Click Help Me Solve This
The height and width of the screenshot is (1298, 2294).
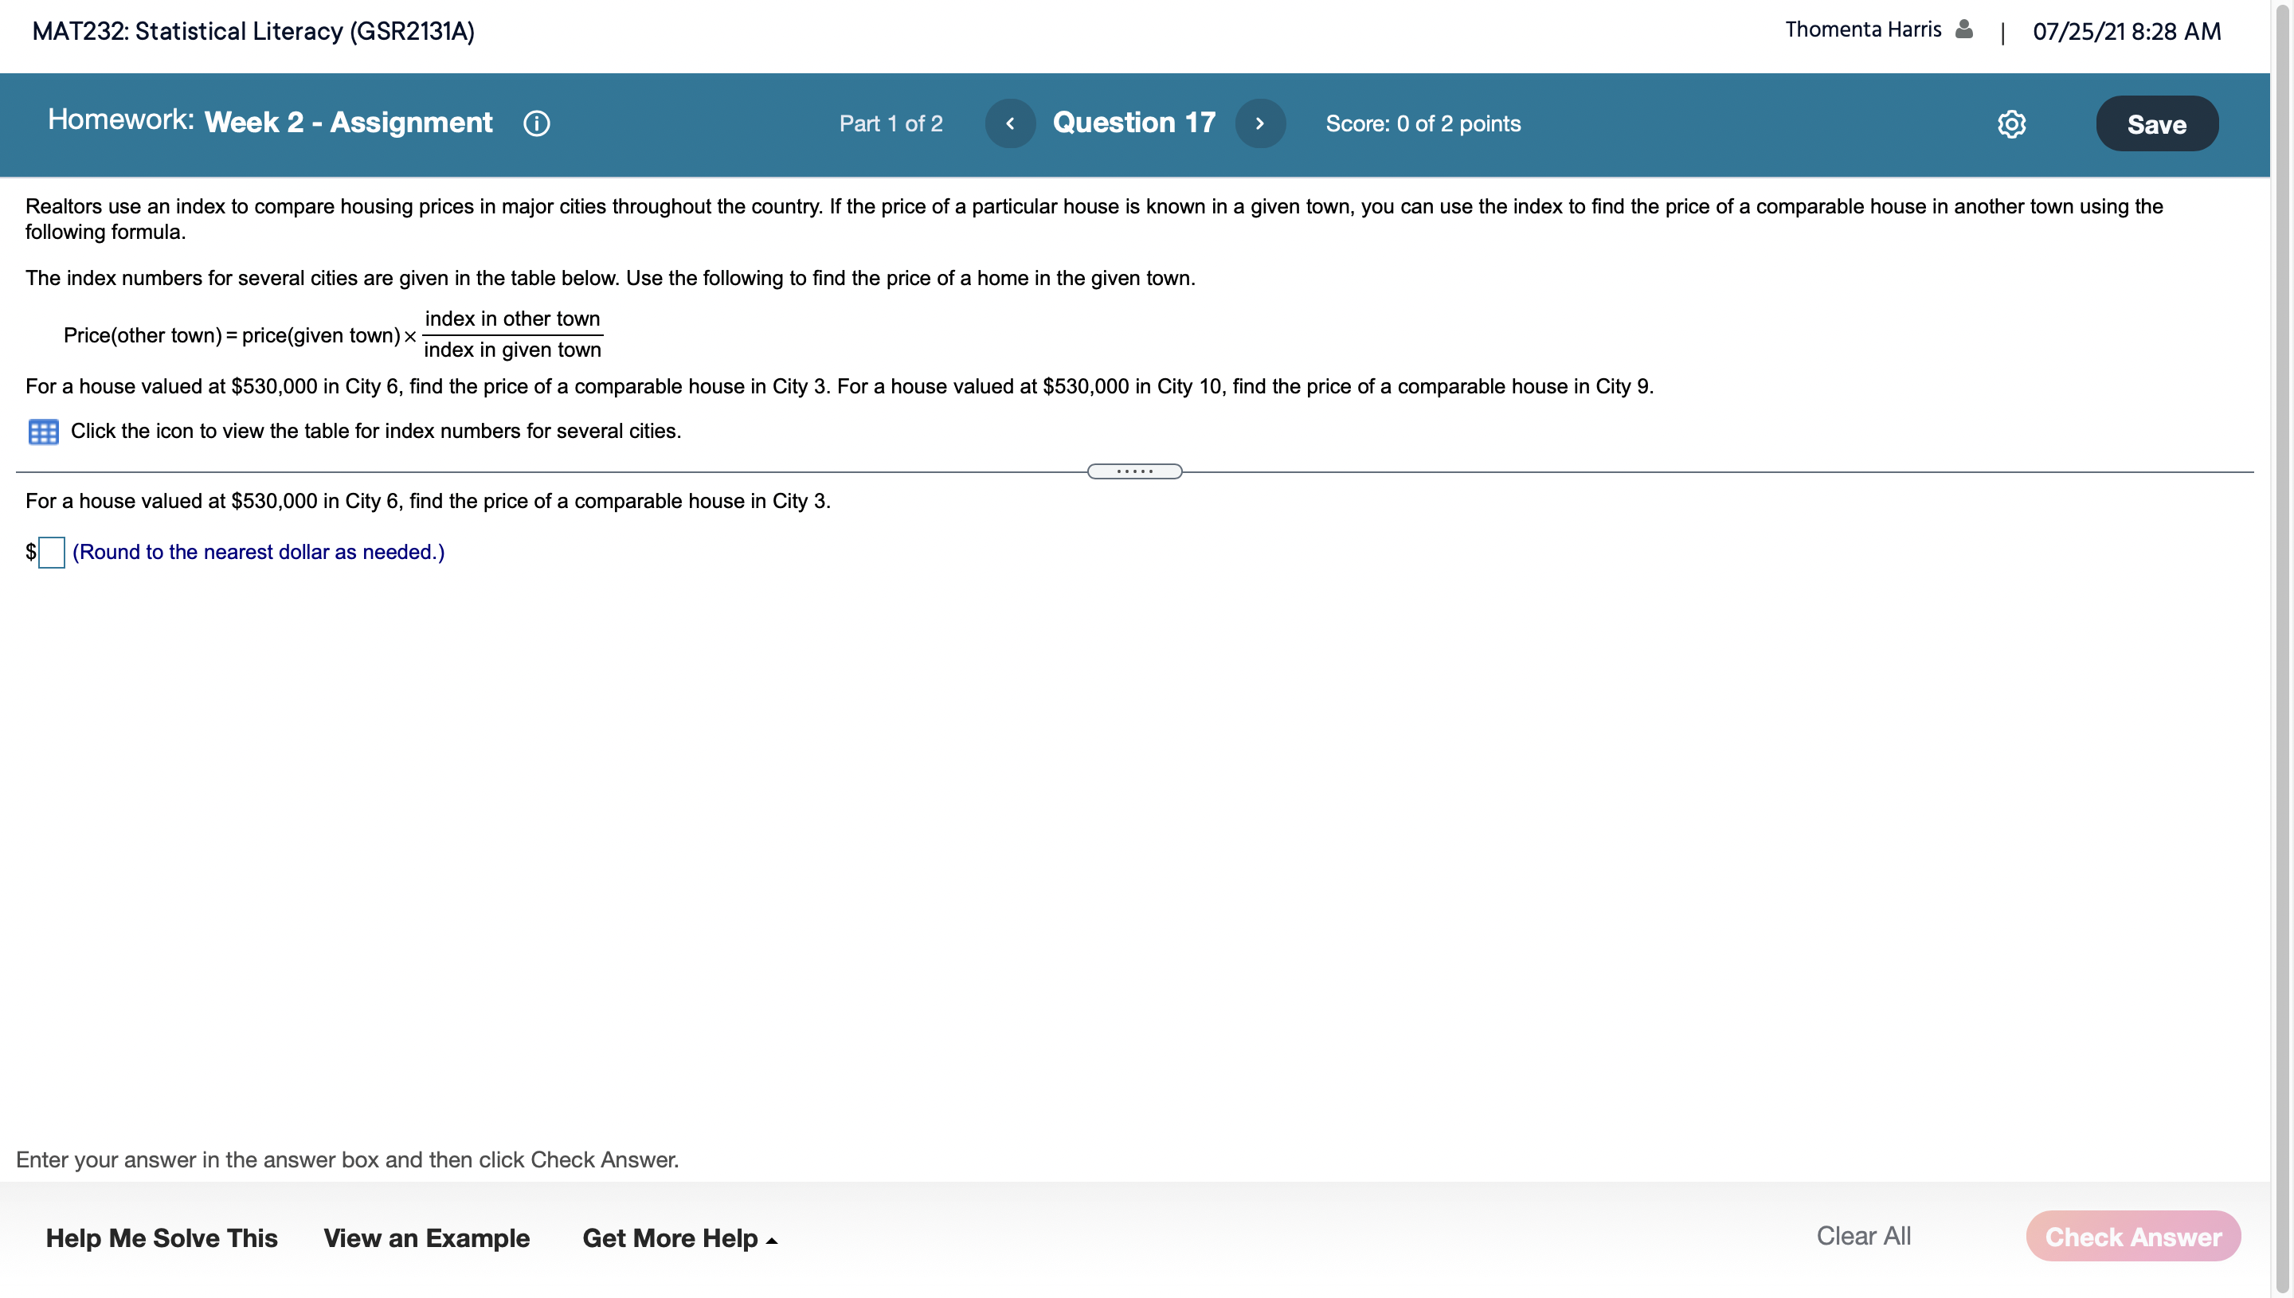tap(162, 1237)
